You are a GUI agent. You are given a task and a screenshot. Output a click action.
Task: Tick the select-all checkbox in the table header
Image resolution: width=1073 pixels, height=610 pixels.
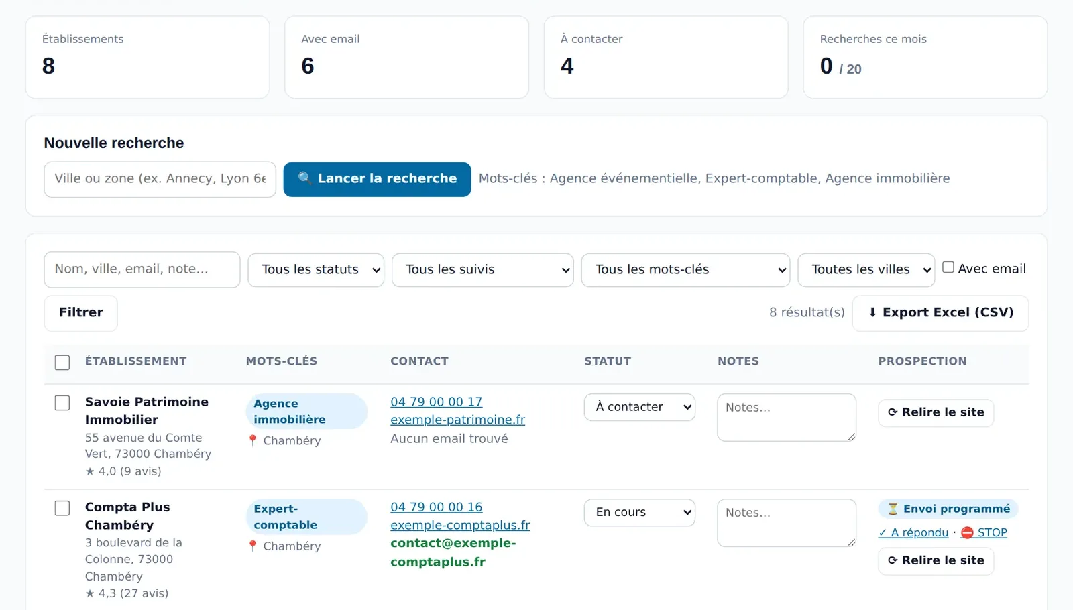pos(62,363)
